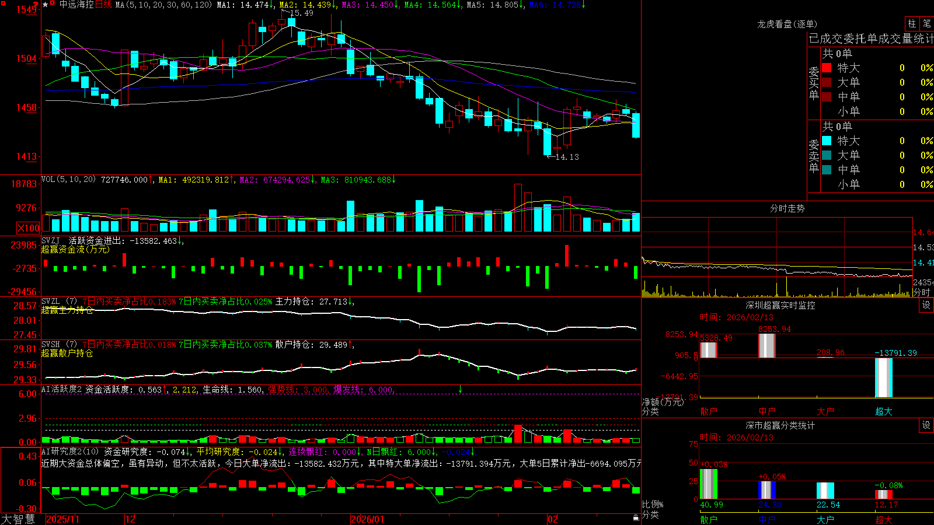Click the red question mark icon
The width and height of the screenshot is (934, 525).
(x=36, y=5)
